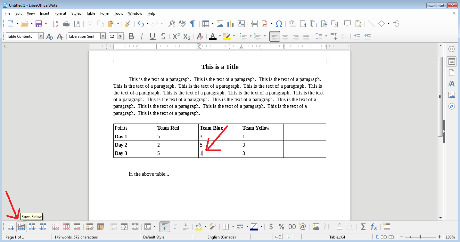Viewport: 460px width, 242px height.
Task: Toggle Underline formatting
Action: tap(152, 36)
